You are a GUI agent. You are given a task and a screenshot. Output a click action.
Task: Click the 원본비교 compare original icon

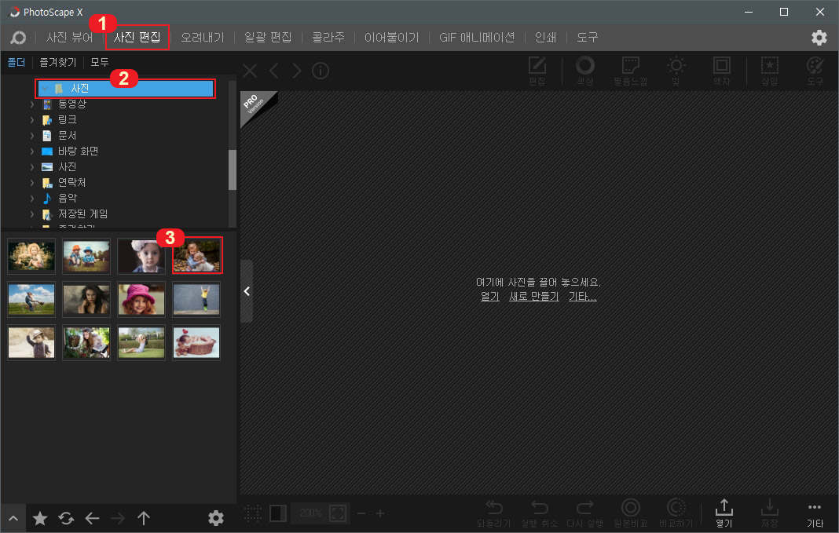(x=630, y=513)
